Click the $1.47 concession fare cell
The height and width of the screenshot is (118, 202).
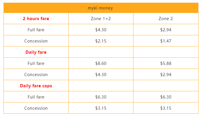(x=166, y=41)
